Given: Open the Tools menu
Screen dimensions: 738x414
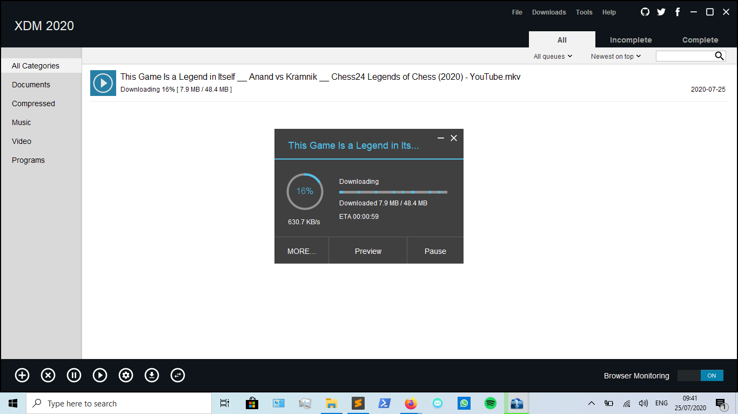Looking at the screenshot, I should pos(583,12).
